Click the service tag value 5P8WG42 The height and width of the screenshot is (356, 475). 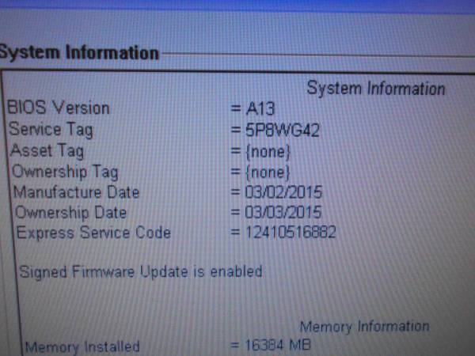point(281,130)
